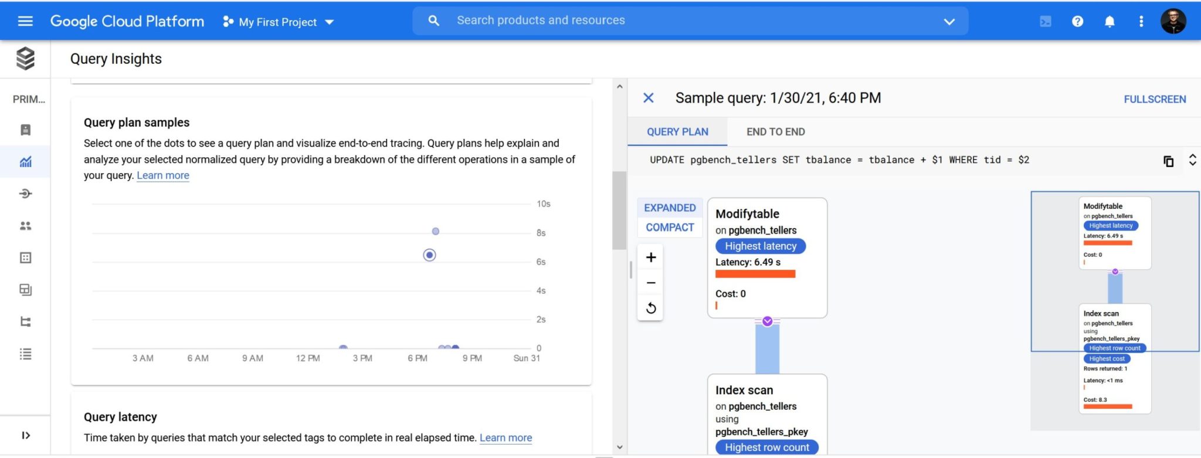Open the Databases sidebar icon
Viewport: 1201px width, 458px height.
(25, 257)
